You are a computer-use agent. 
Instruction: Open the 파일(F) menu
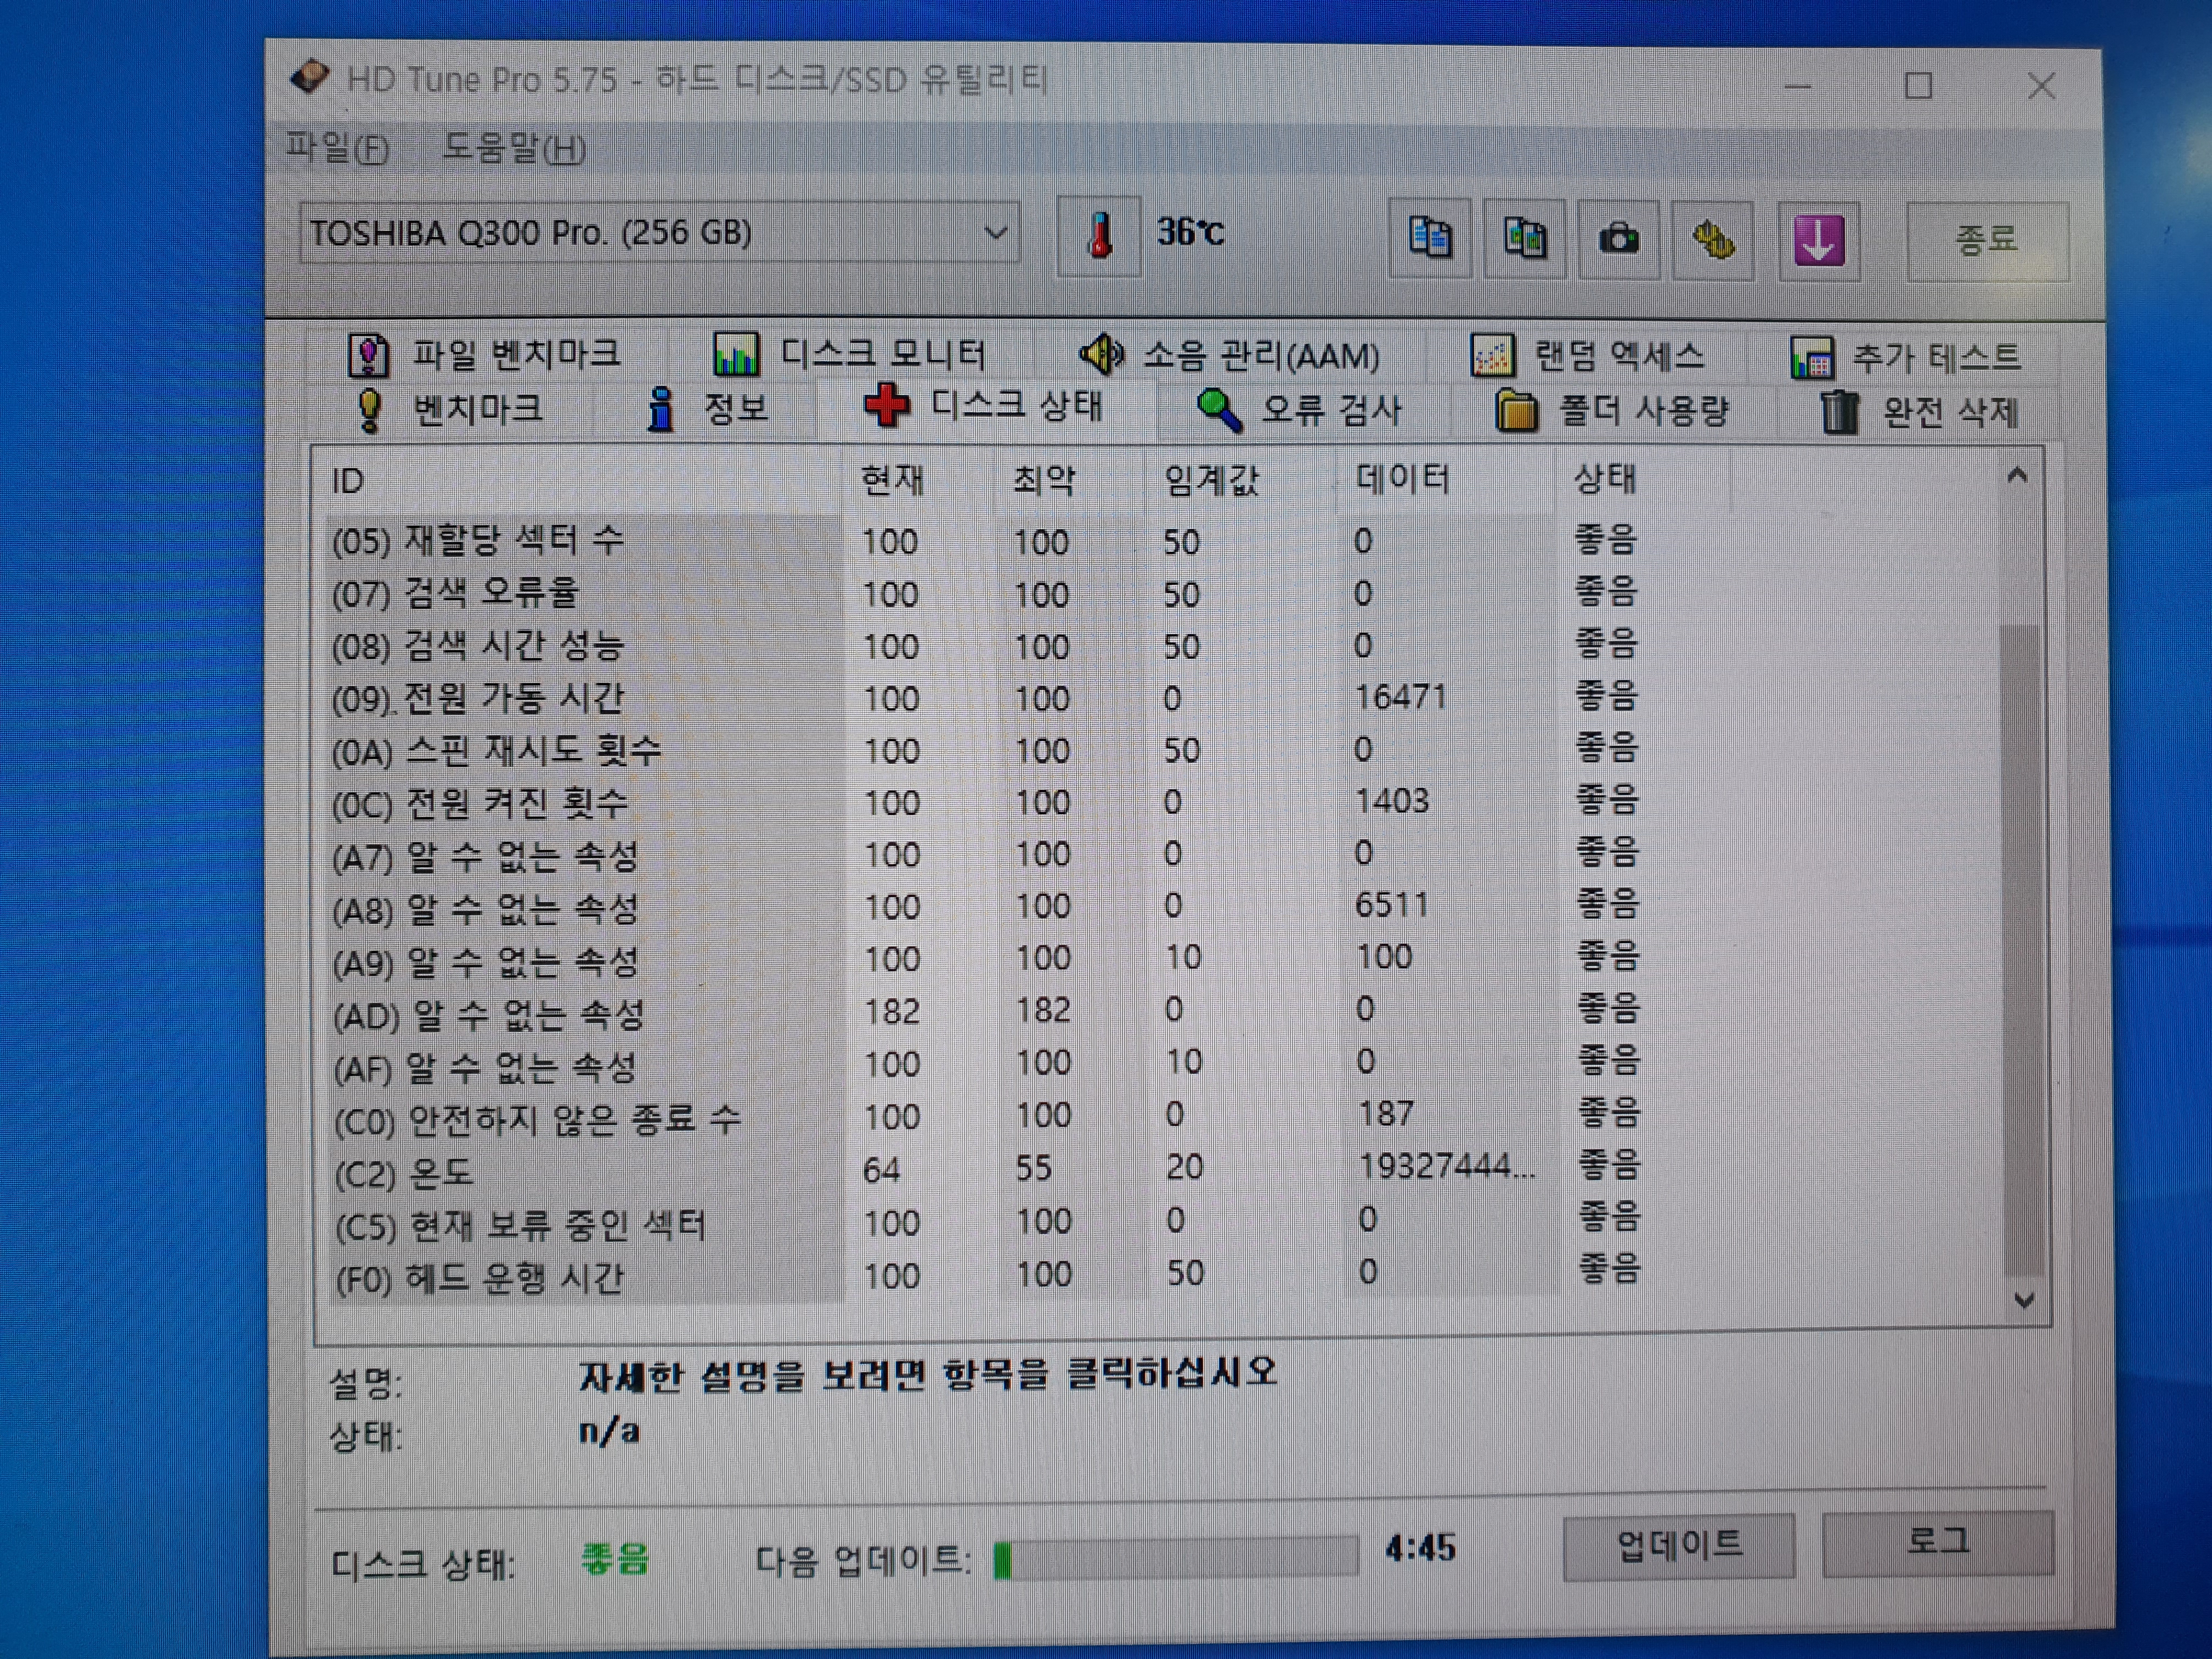click(337, 148)
